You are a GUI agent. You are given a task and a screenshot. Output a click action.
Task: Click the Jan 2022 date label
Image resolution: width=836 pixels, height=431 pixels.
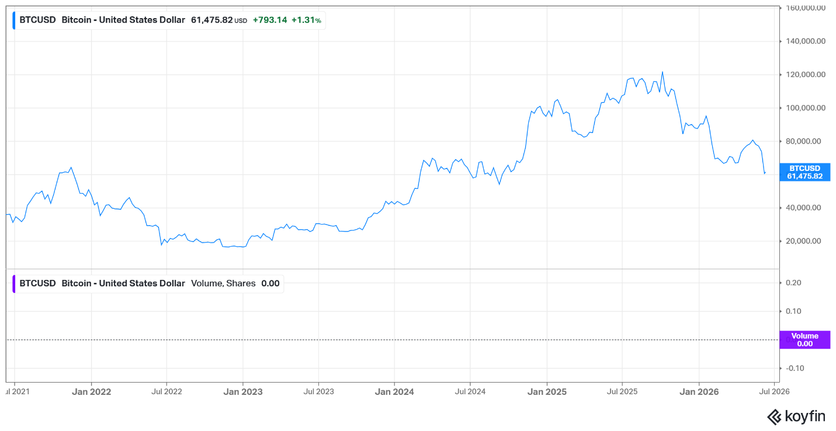tap(91, 392)
